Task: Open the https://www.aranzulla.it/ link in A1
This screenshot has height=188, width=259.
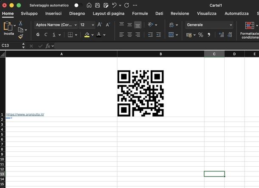Action: (25, 114)
